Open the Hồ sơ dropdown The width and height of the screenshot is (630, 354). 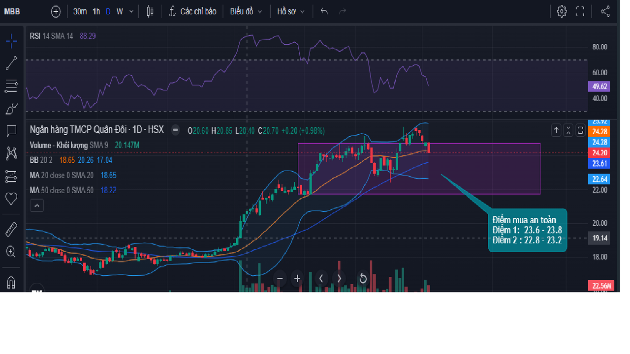[291, 11]
